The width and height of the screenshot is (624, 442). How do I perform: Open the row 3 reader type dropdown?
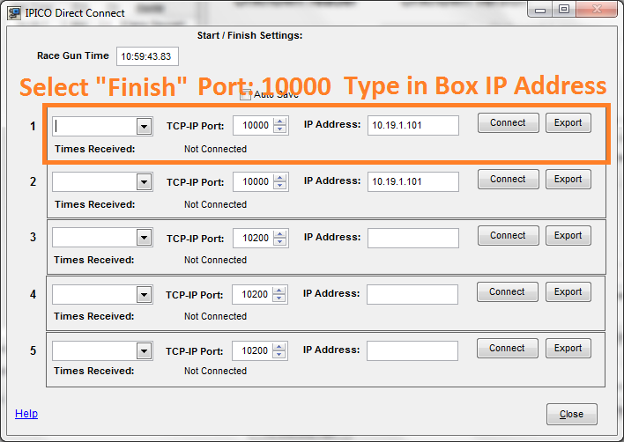pos(144,238)
